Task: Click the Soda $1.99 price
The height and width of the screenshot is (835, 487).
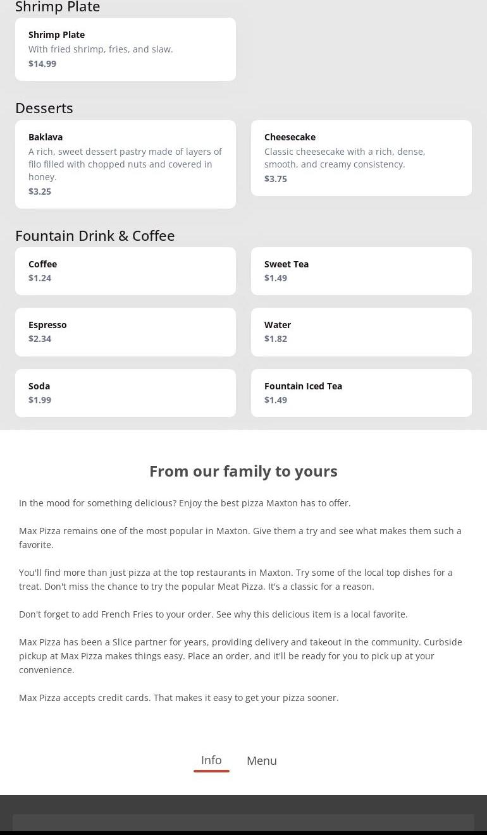Action: tap(40, 400)
